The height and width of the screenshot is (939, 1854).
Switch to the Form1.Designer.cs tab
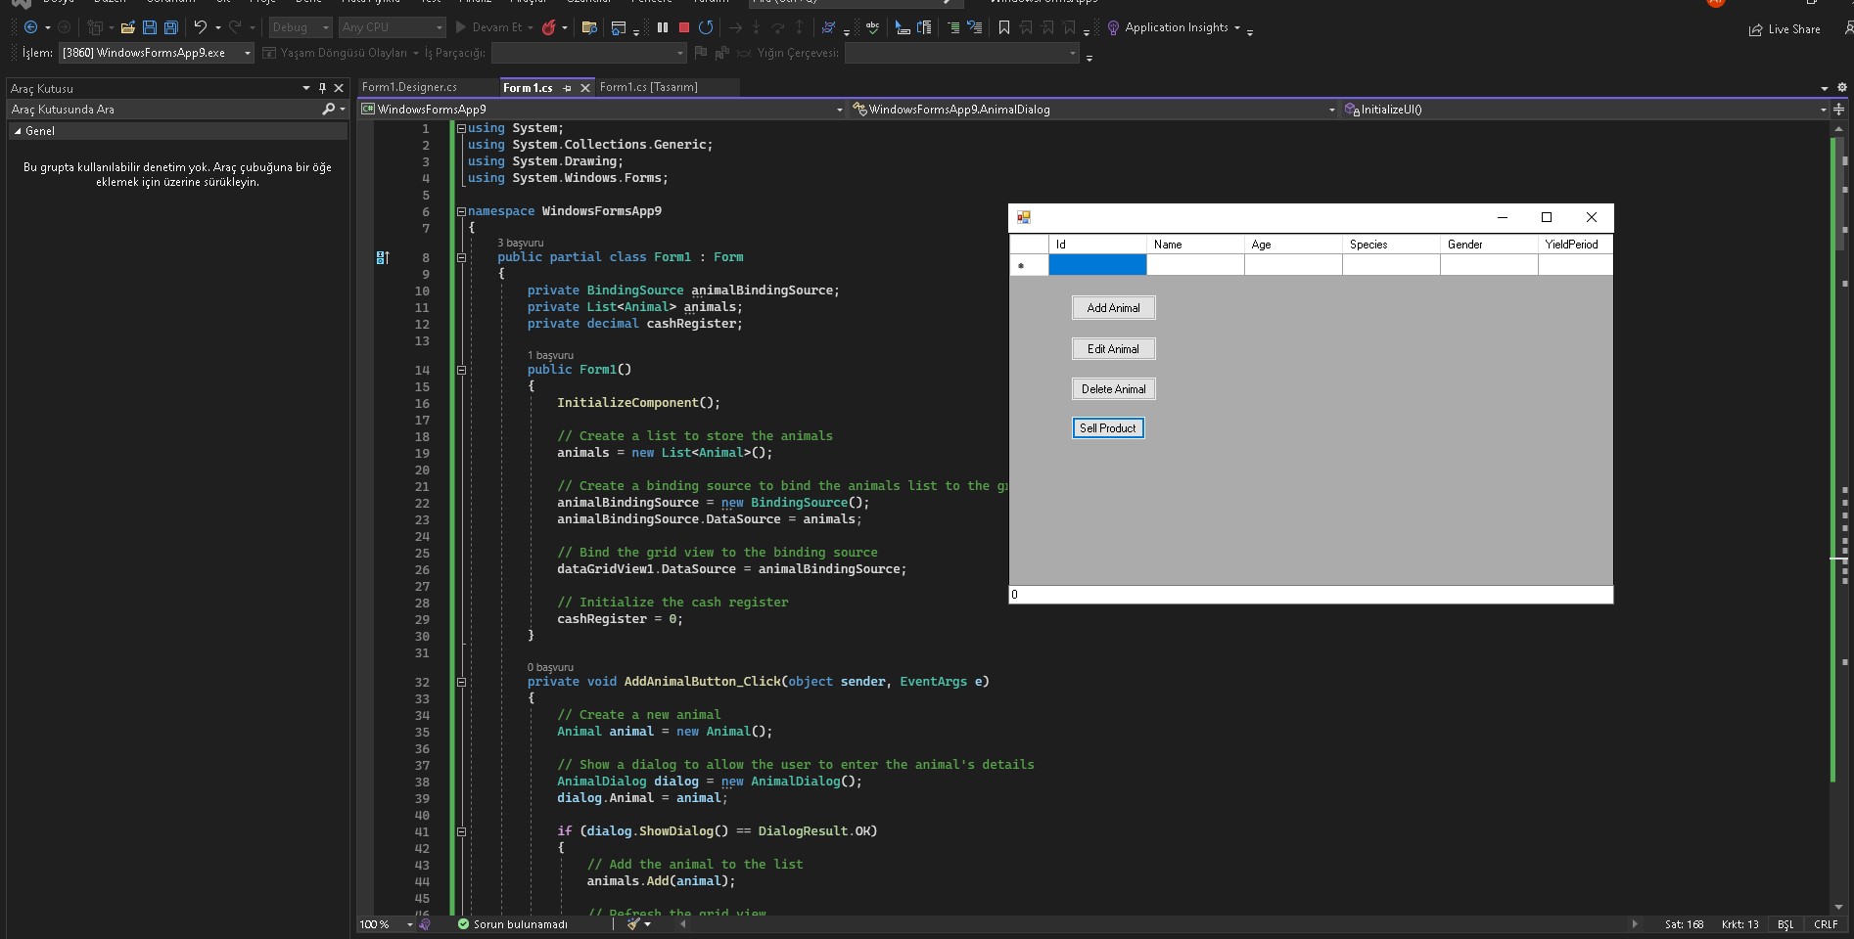407,87
